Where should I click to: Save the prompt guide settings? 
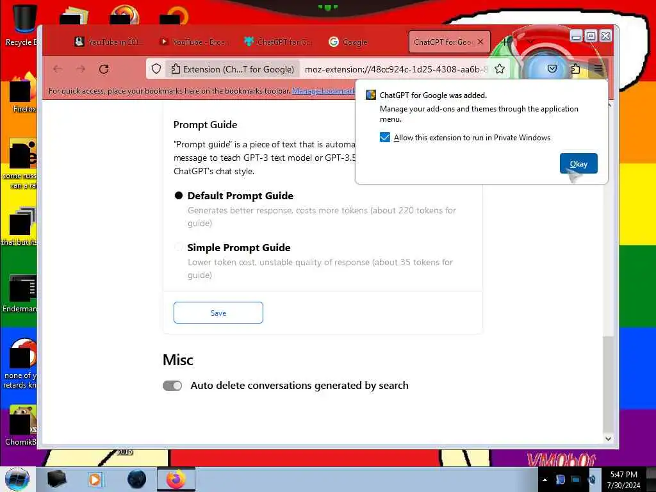[218, 313]
